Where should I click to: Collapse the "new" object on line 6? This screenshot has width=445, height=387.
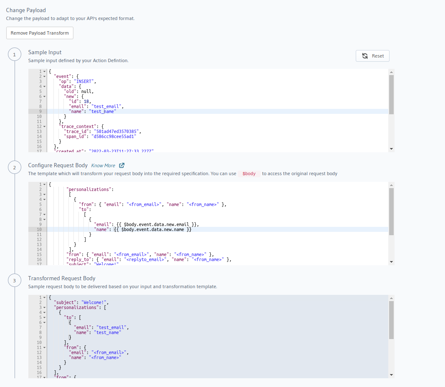coord(45,97)
